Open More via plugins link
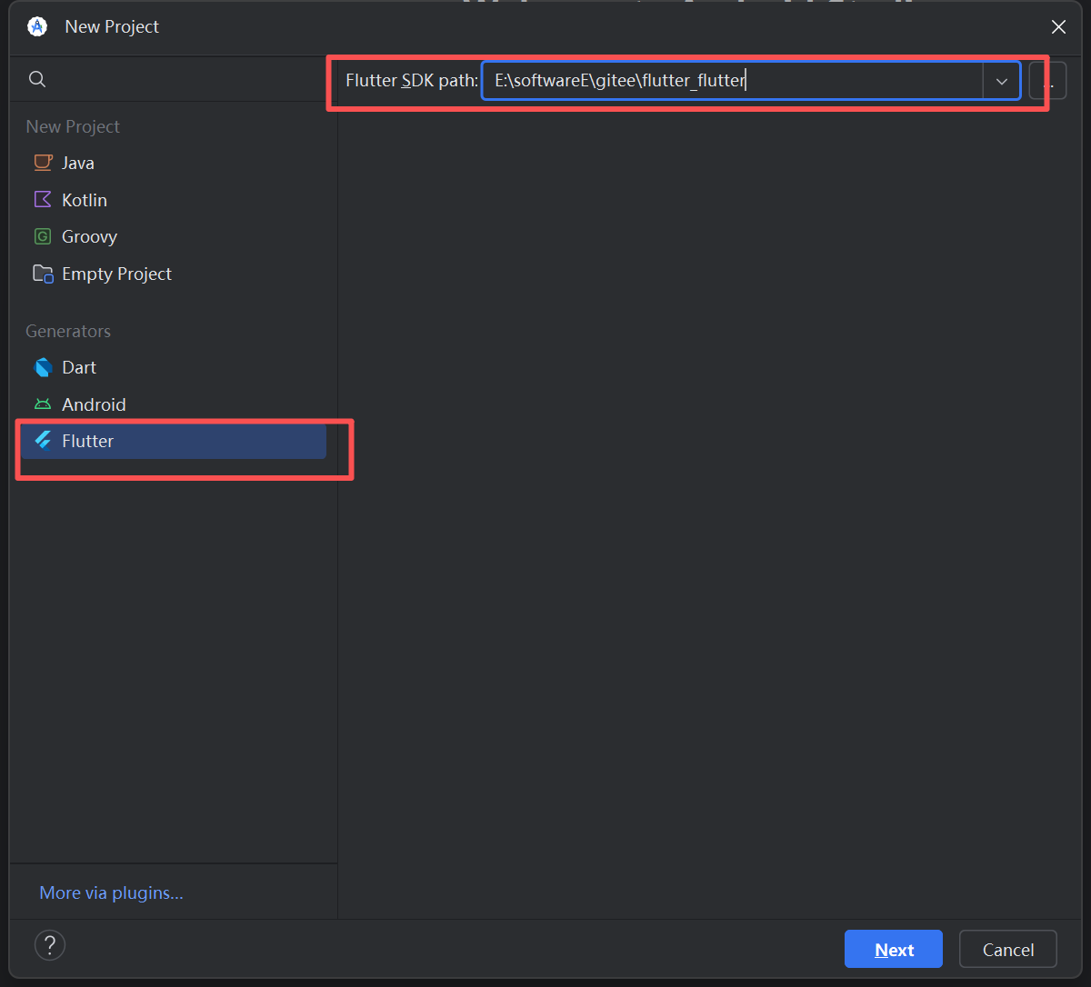The width and height of the screenshot is (1091, 987). 111,893
